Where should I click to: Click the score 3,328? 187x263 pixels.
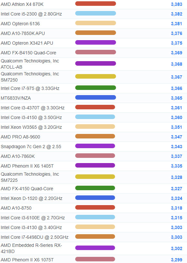pos(177,177)
